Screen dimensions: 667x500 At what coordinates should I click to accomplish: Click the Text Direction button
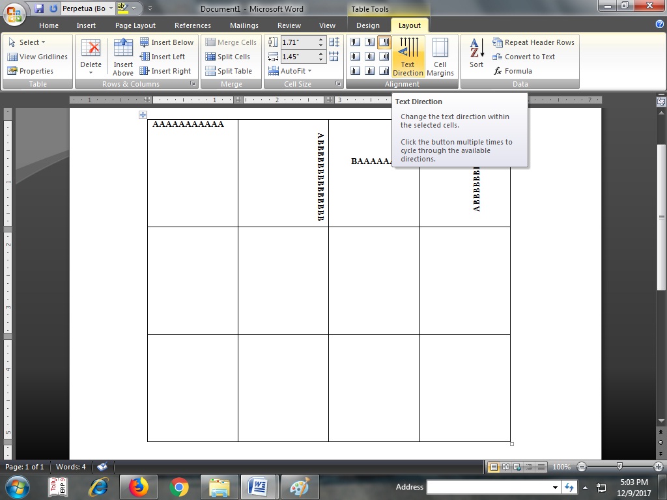(408, 57)
